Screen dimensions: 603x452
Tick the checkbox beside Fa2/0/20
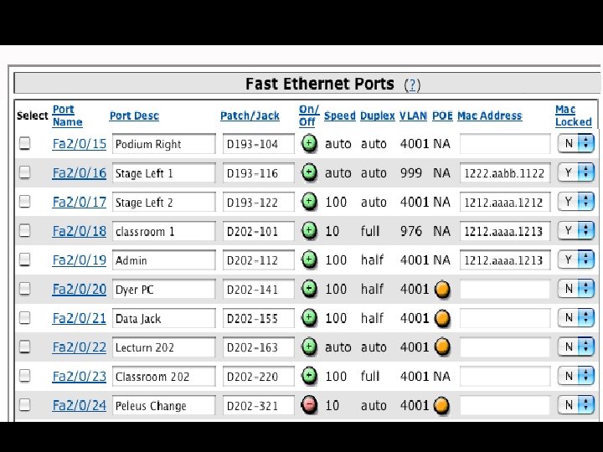point(25,290)
